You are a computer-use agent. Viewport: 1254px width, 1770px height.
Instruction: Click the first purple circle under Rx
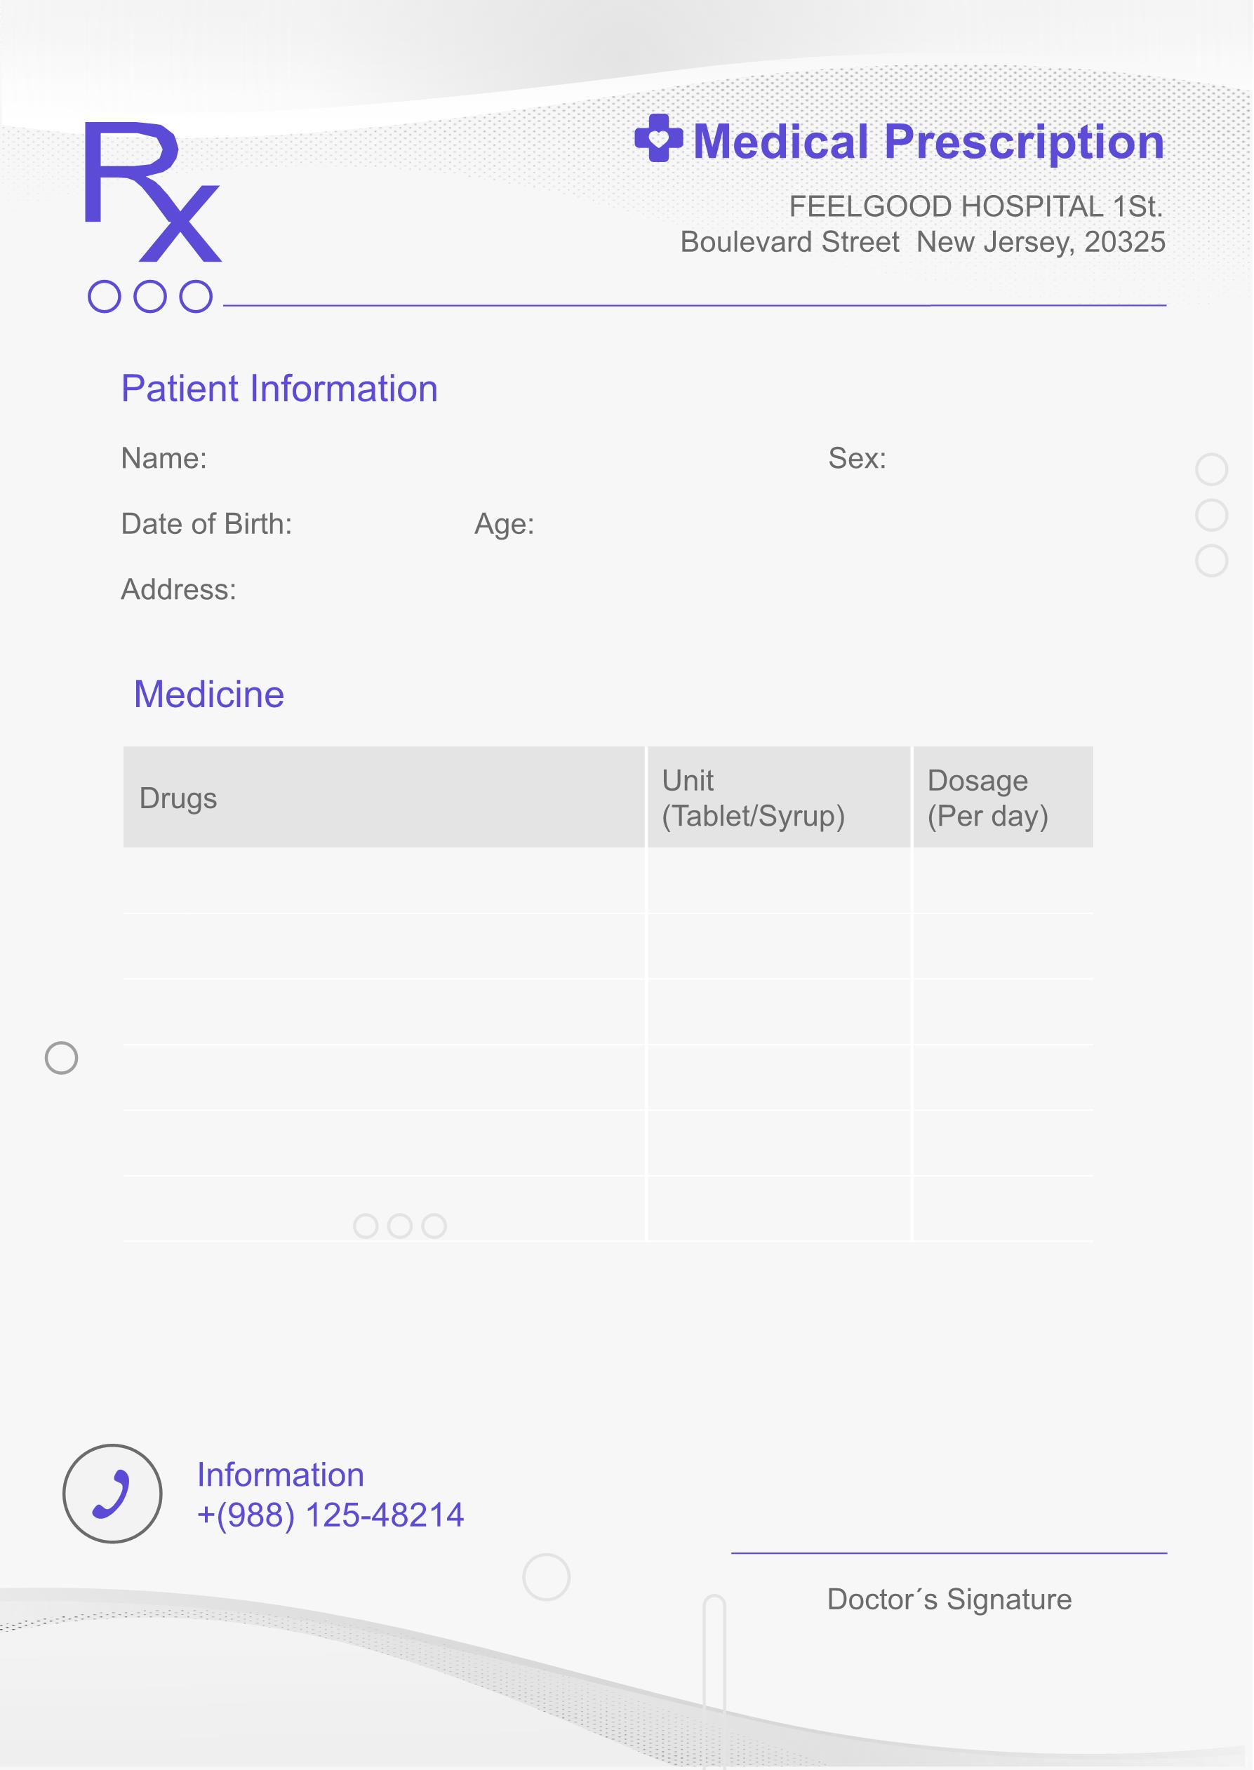coord(105,297)
